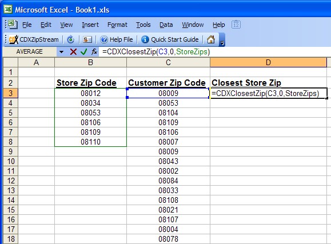The width and height of the screenshot is (331, 244).
Task: Open the View menu
Action: [66, 25]
